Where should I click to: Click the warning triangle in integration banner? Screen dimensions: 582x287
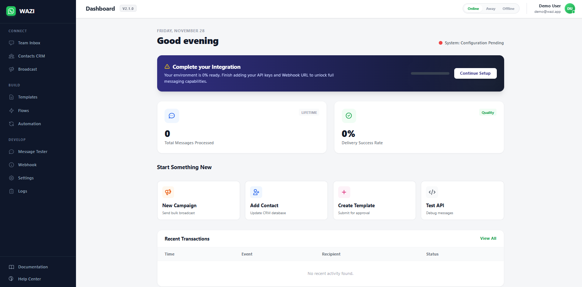click(x=167, y=67)
